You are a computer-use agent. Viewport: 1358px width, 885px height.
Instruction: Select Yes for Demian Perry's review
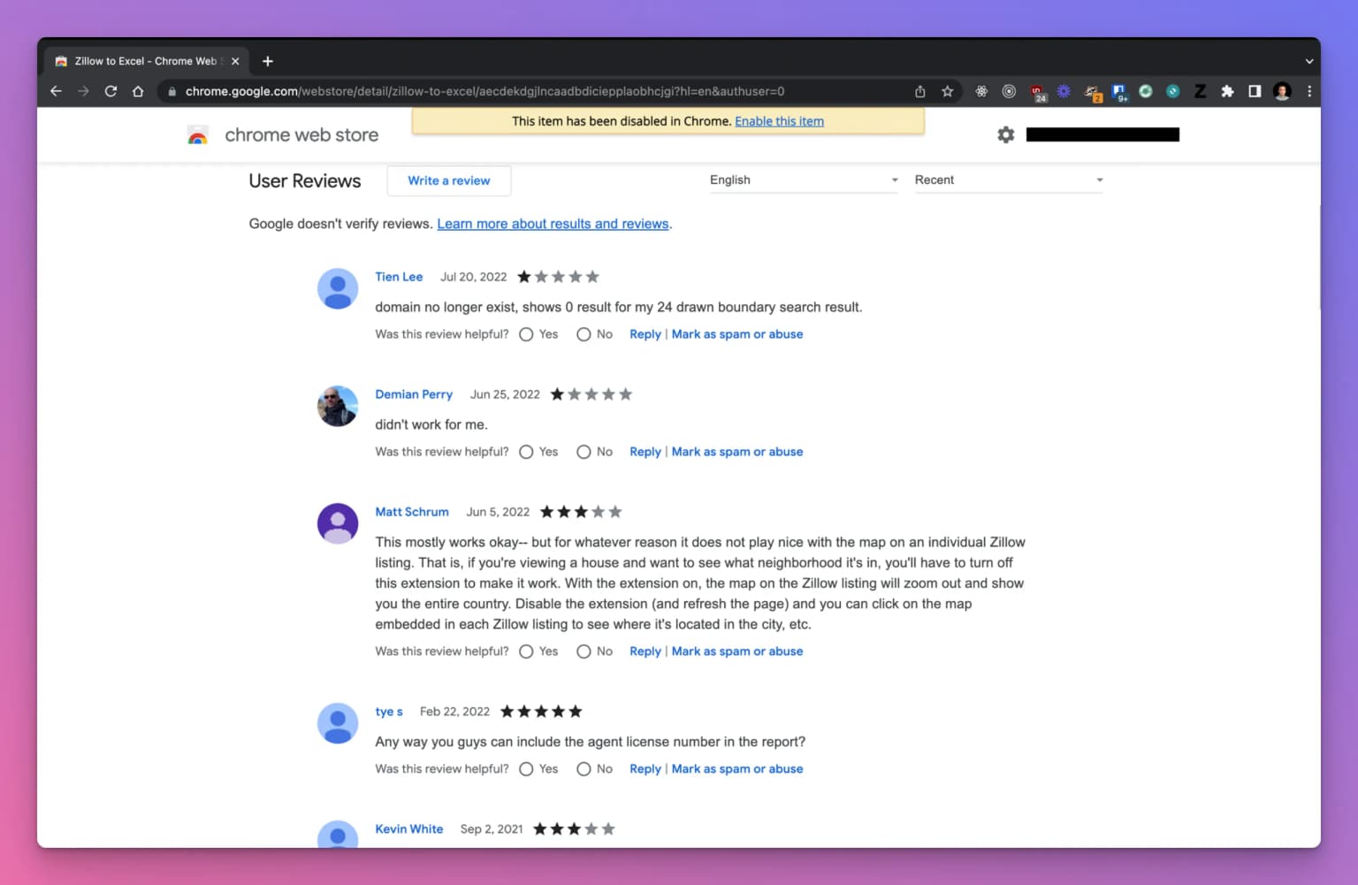tap(526, 452)
